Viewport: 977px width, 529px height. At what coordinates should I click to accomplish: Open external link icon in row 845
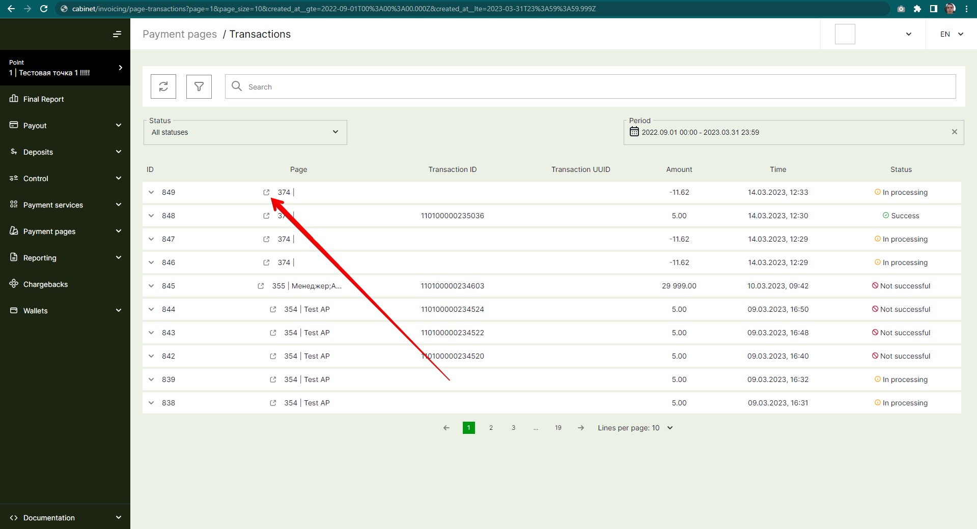click(261, 286)
